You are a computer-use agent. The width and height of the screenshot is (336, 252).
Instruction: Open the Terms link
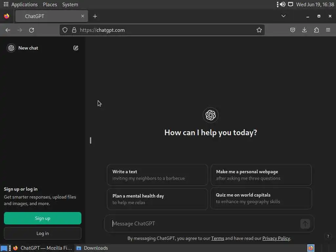[x=218, y=238]
